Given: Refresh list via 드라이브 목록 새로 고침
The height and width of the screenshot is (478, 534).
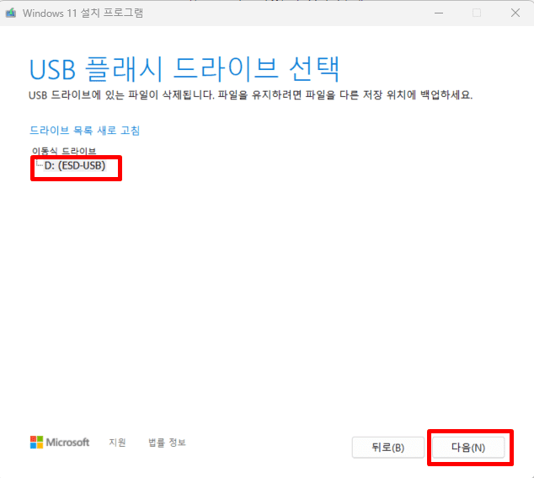Looking at the screenshot, I should click(x=84, y=130).
